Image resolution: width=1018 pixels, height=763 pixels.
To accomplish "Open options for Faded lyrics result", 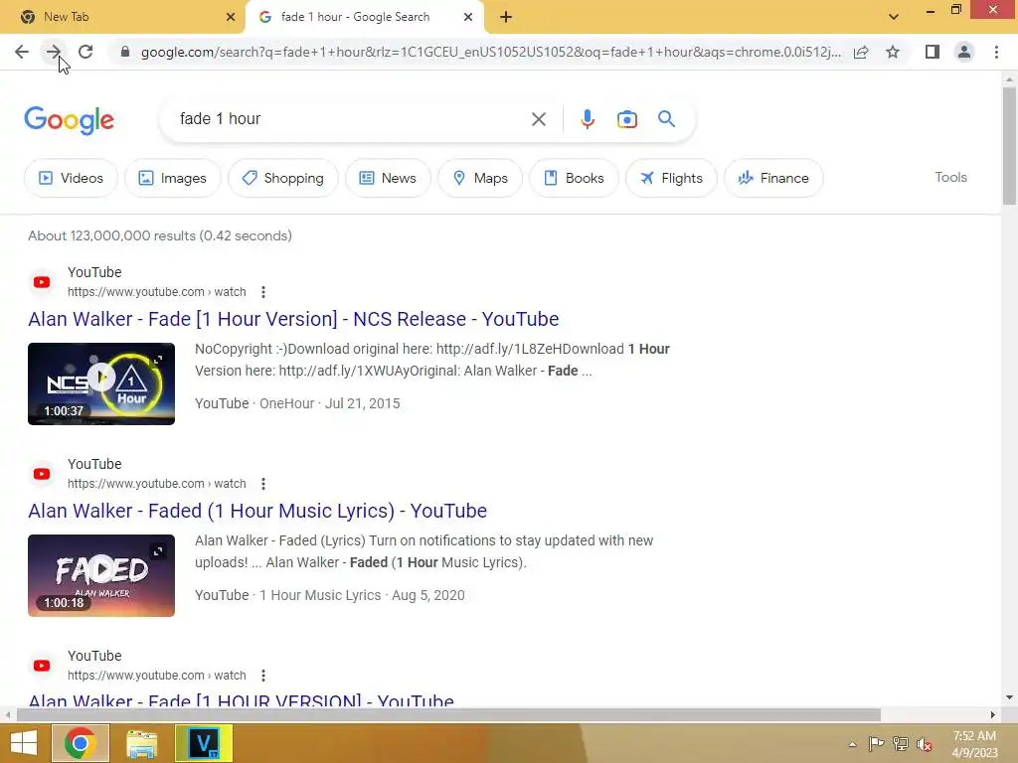I will 262,484.
